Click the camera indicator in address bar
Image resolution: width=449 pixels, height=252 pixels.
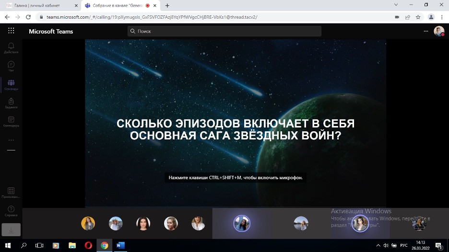coord(397,17)
